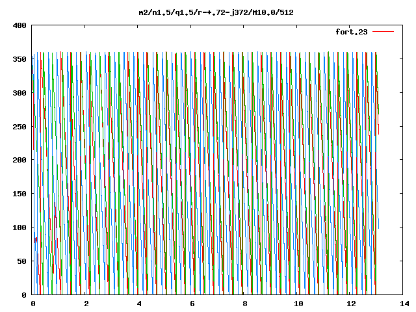
Task: Click the x-axis label 6
Action: [192, 304]
